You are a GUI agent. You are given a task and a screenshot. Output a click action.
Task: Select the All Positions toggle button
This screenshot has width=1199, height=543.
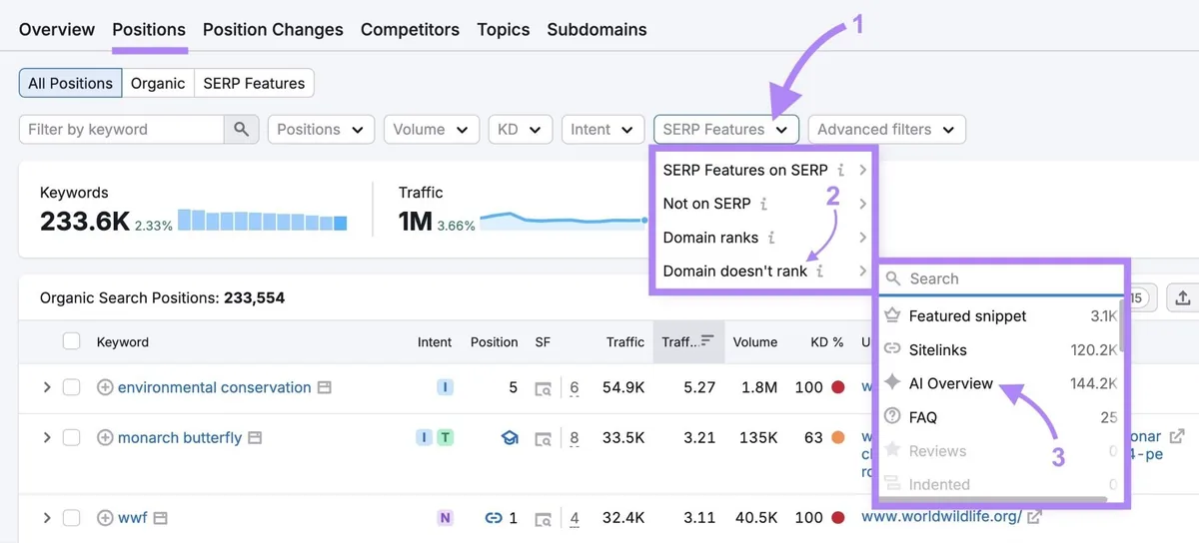tap(70, 83)
